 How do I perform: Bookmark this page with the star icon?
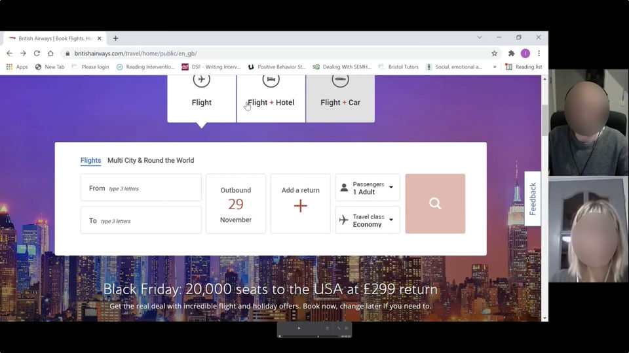[x=494, y=53]
